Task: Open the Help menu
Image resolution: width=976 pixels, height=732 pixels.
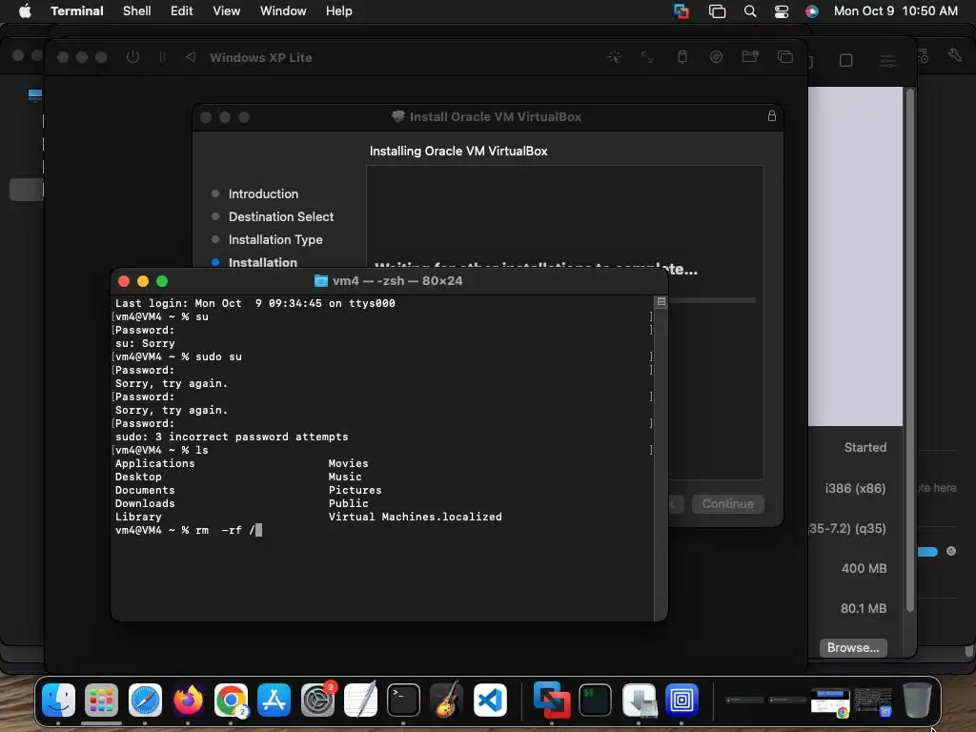Action: tap(339, 11)
